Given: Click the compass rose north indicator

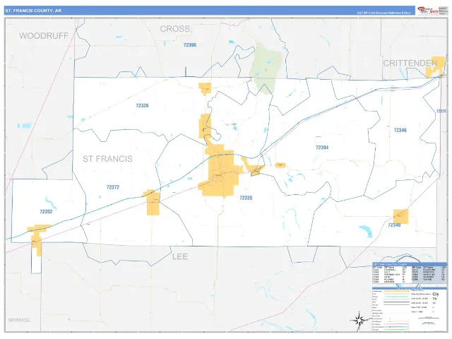Looking at the screenshot, I should click(359, 319).
